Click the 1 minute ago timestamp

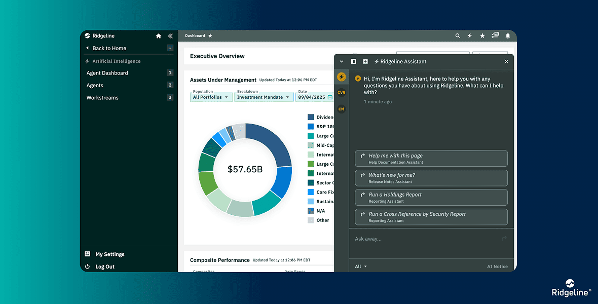tap(378, 102)
